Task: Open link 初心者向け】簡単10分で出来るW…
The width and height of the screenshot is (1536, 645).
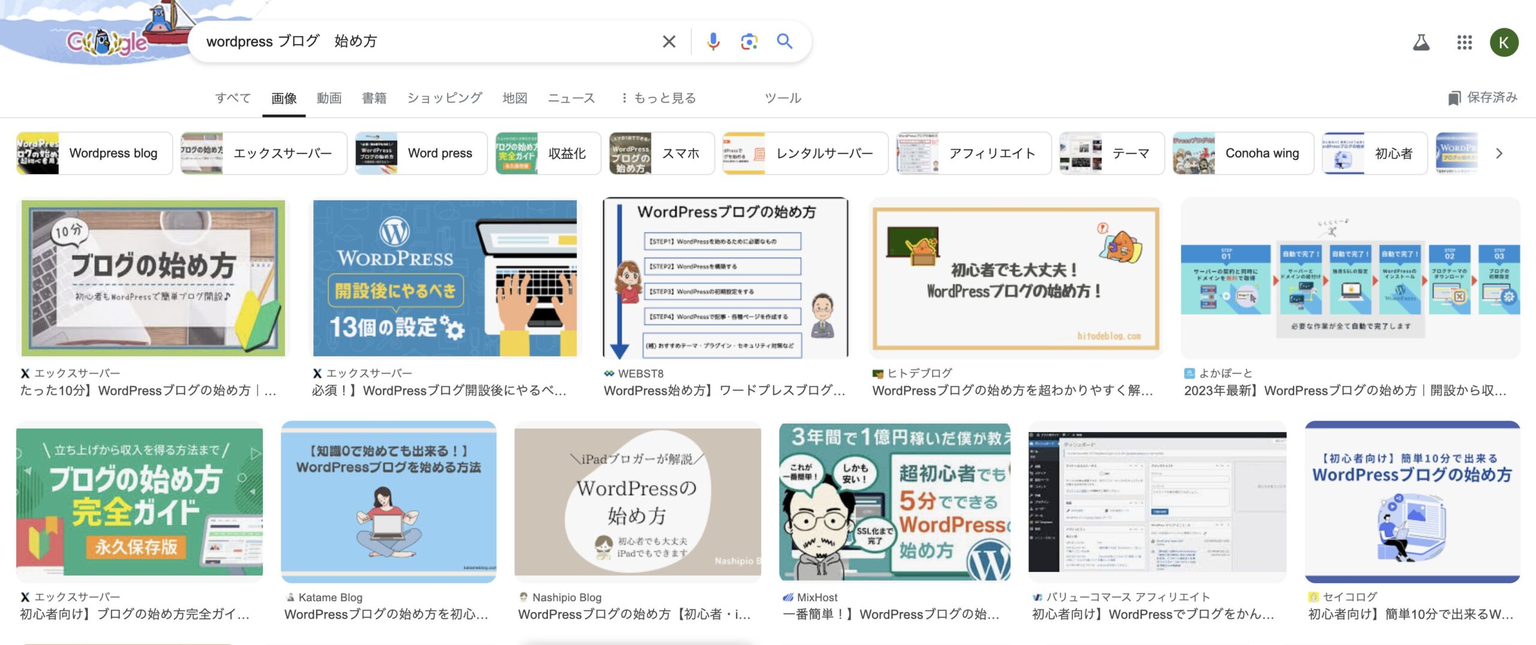Action: 1411,614
